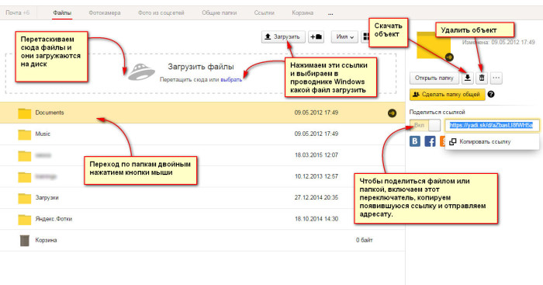Image resolution: width=543 pixels, height=285 pixels.
Task: Select the shared yadi.sk link field
Action: pos(492,125)
